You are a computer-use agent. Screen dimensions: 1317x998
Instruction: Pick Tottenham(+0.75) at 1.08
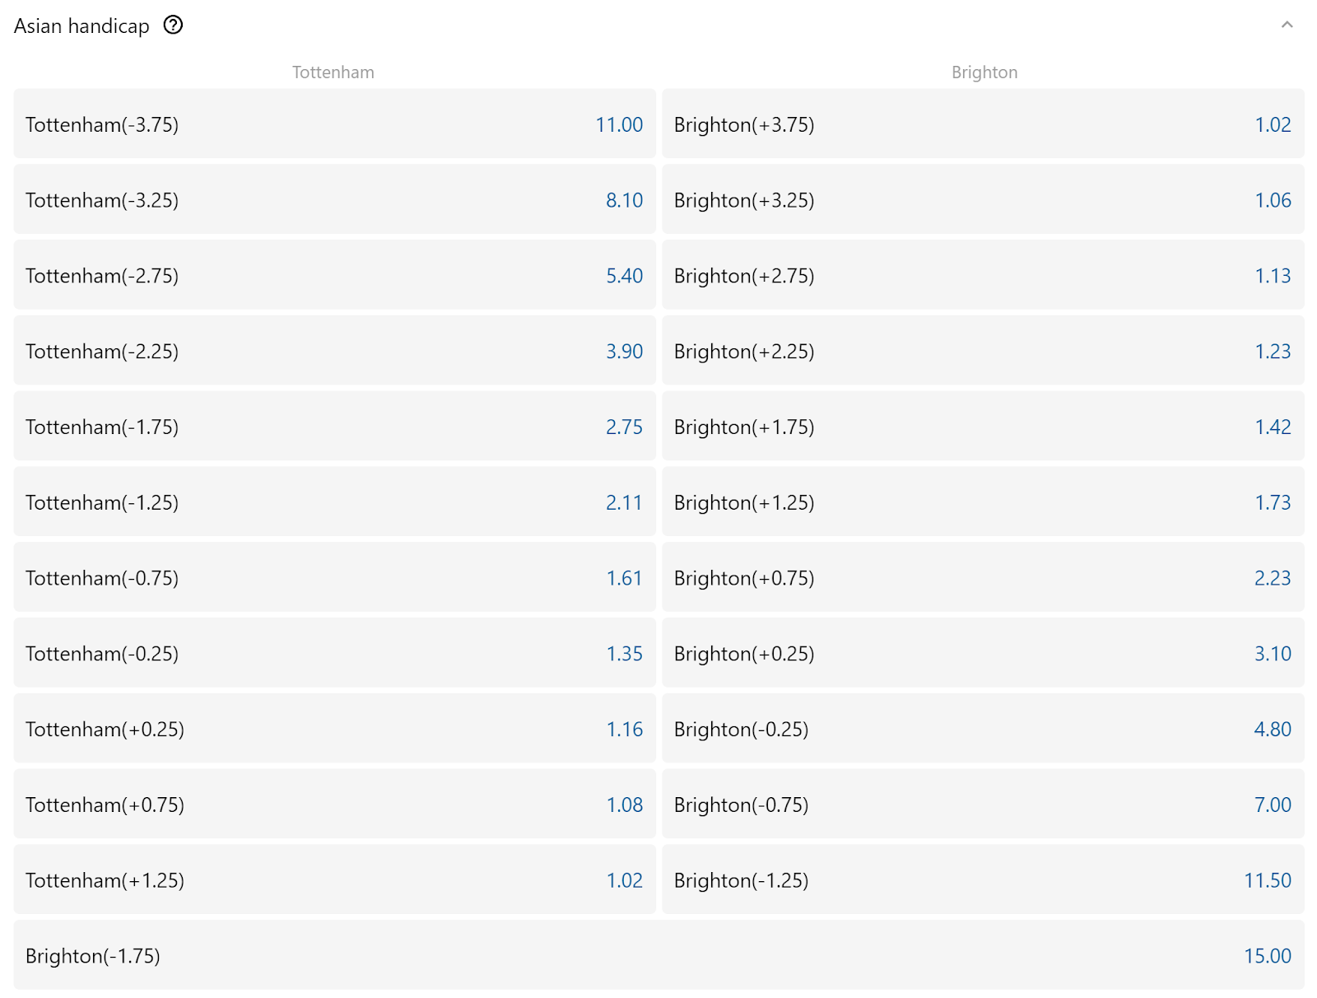334,804
